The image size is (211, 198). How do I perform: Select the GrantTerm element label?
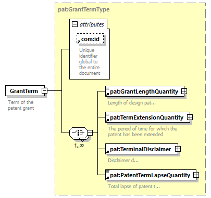coord(24,91)
